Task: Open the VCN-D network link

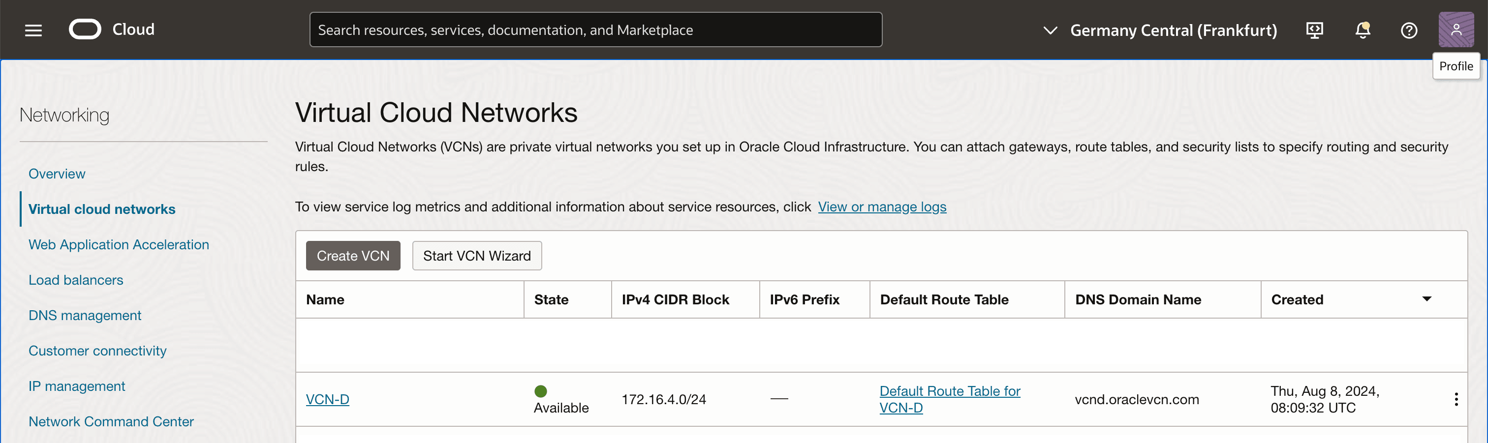Action: point(328,399)
